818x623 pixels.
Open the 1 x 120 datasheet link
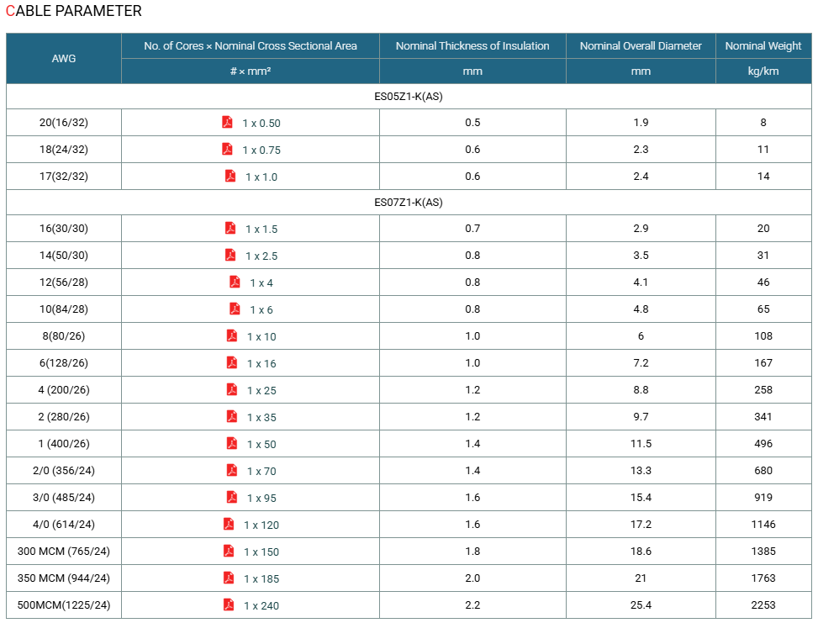[261, 525]
